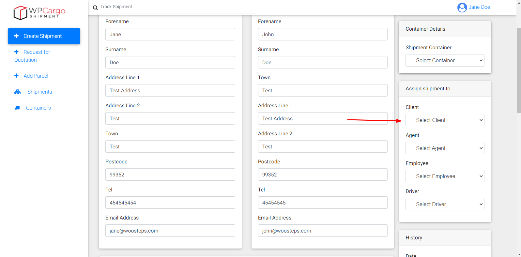Image resolution: width=521 pixels, height=257 pixels.
Task: Click the Jane Doe user avatar icon
Action: point(462,7)
